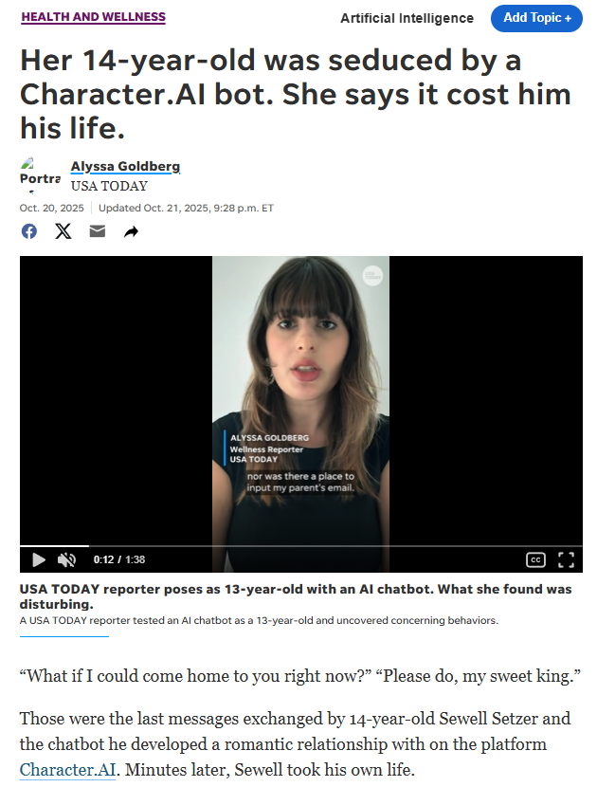Image resolution: width=597 pixels, height=787 pixels.
Task: Seek along the video progress bar
Action: pyautogui.click(x=301, y=545)
